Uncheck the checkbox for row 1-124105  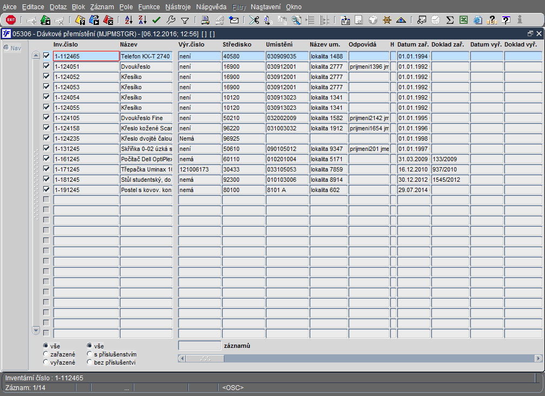pos(46,117)
